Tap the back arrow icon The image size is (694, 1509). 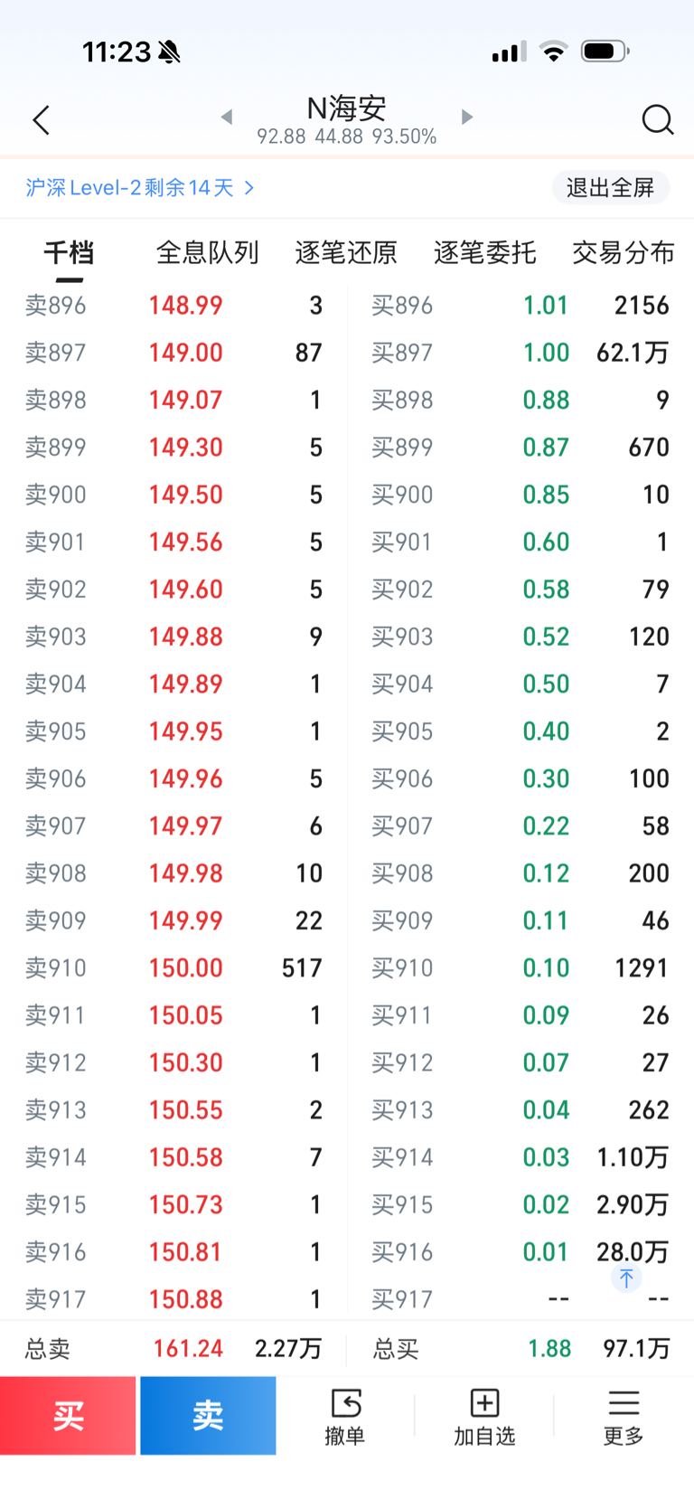tap(41, 120)
